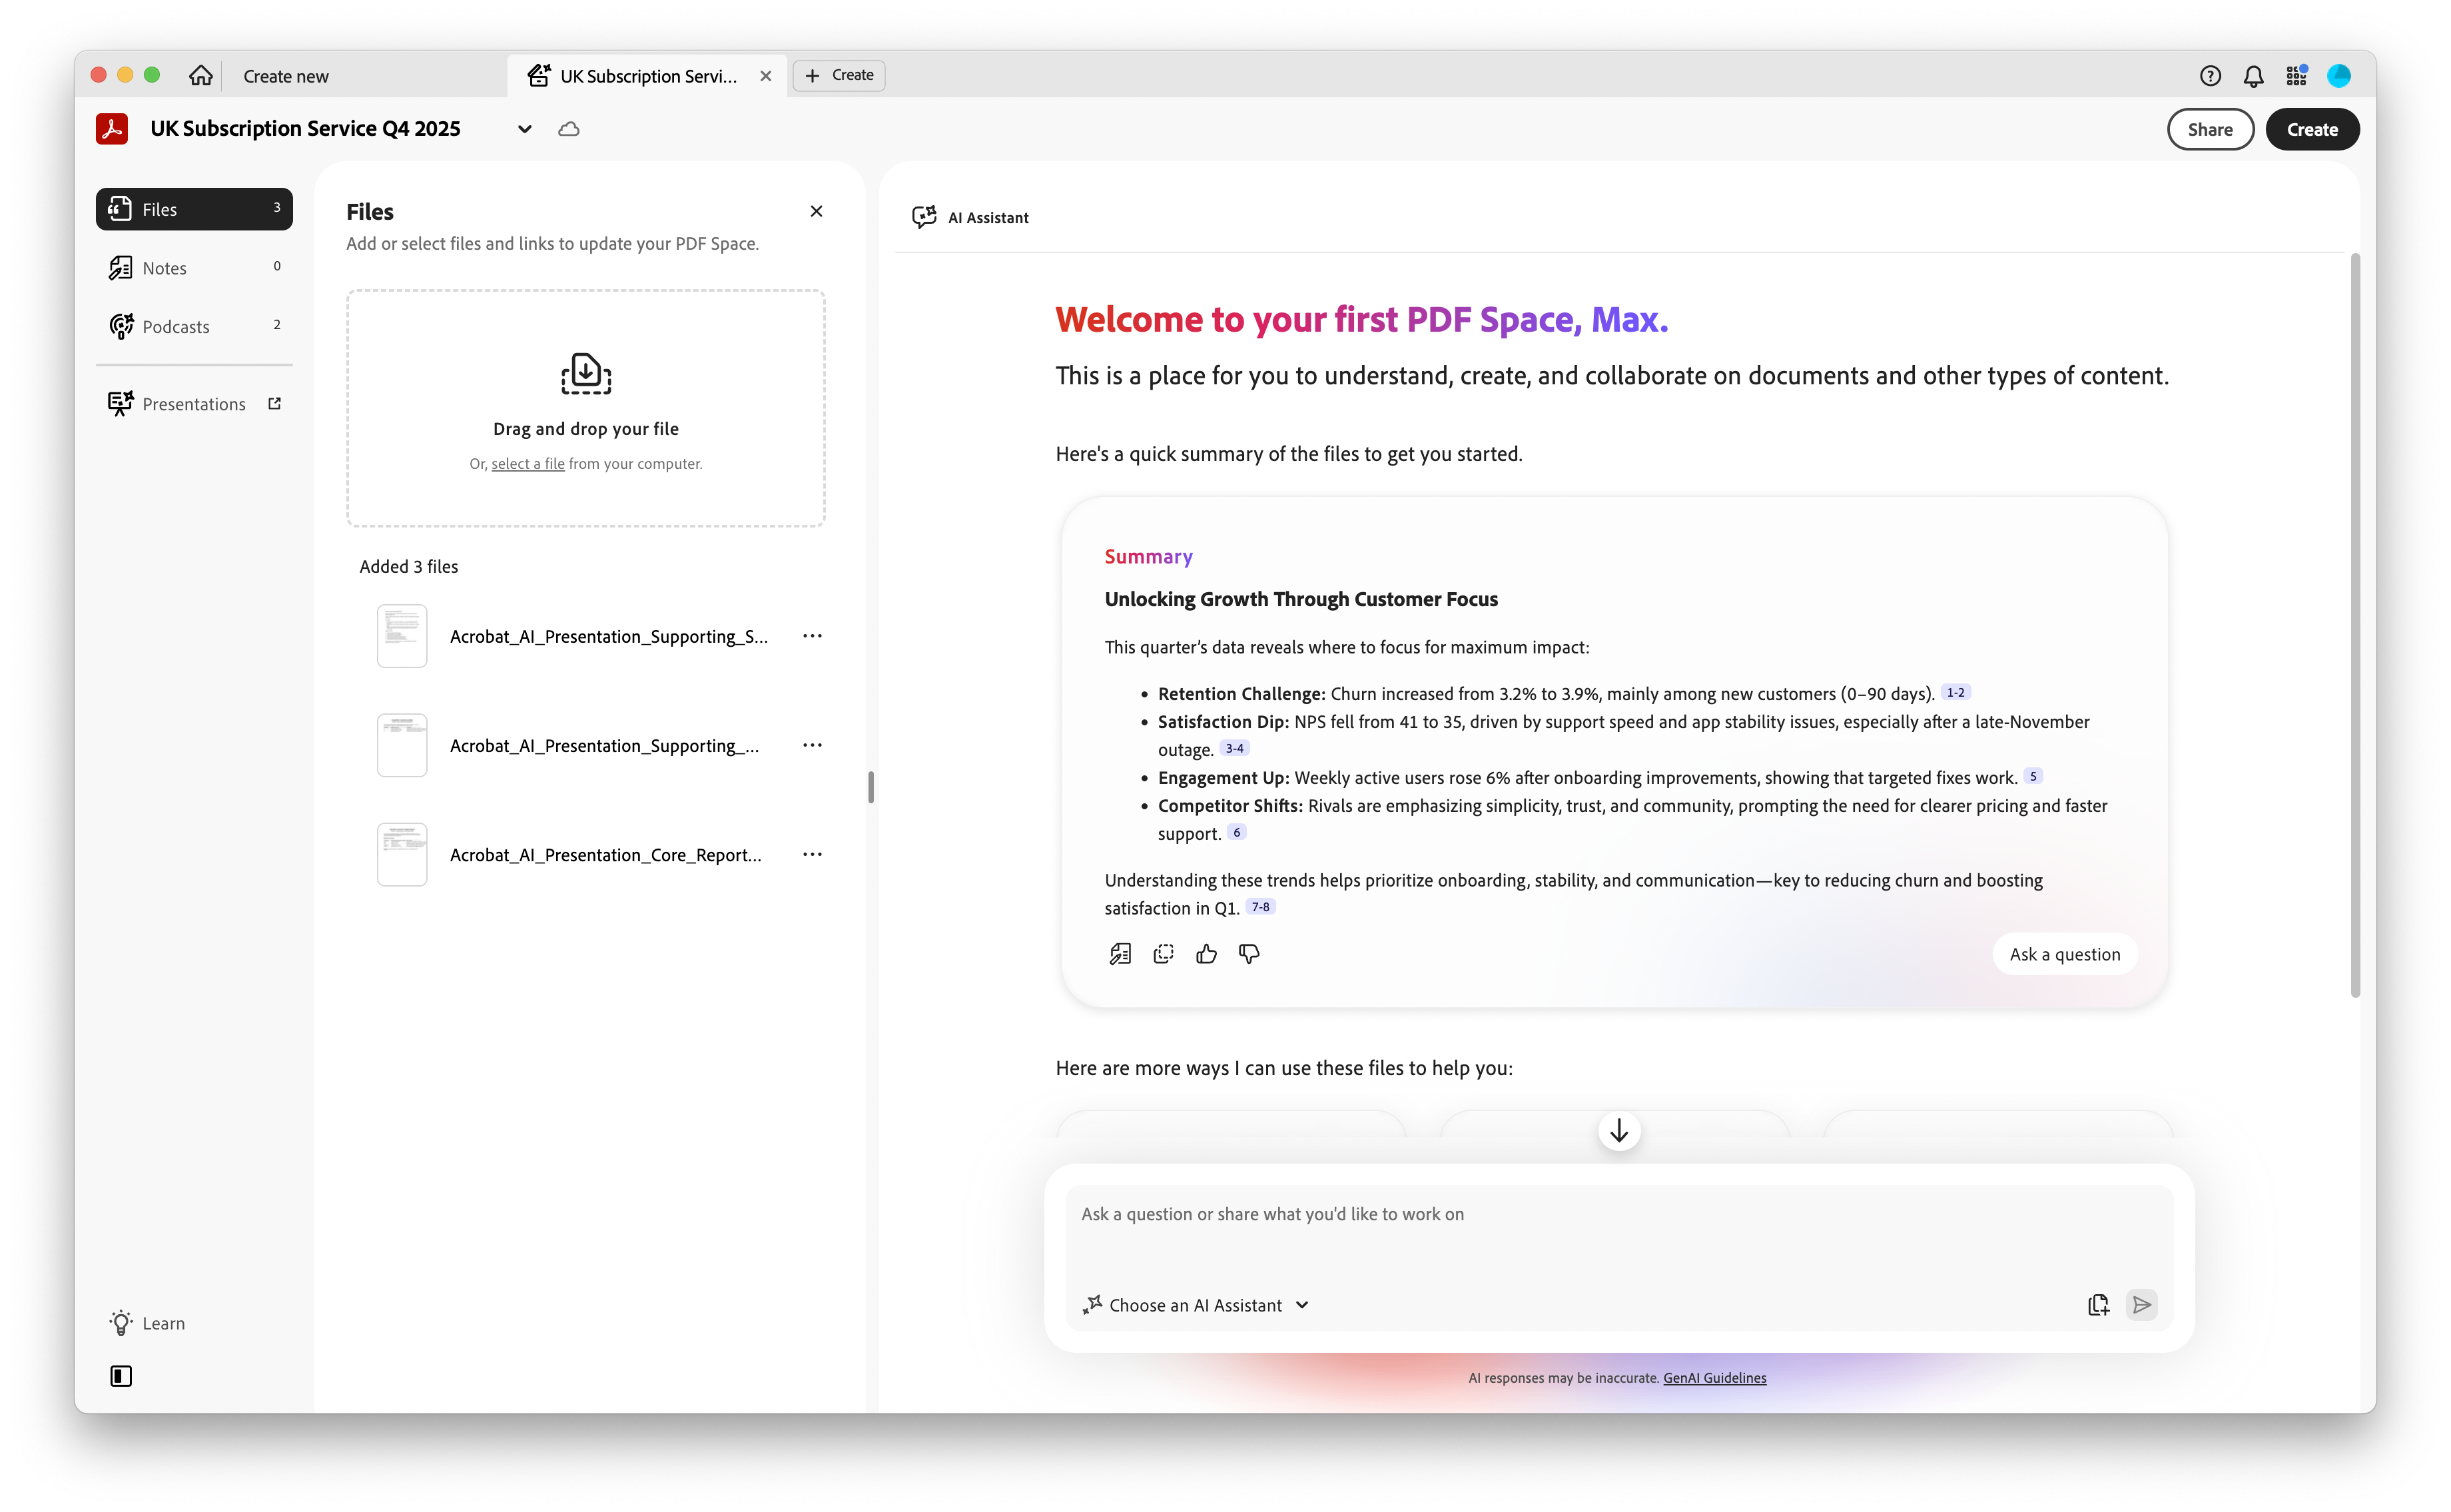Switch to the Create new tab
This screenshot has height=1512, width=2451.
286,76
